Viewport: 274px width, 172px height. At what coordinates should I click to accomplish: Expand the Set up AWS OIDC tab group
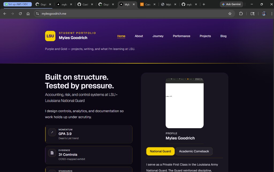18,4
